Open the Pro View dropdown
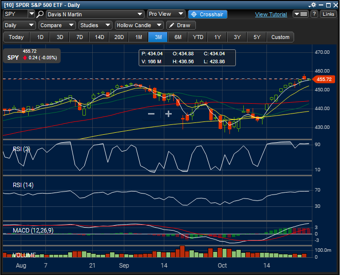340x275 pixels. [x=166, y=14]
